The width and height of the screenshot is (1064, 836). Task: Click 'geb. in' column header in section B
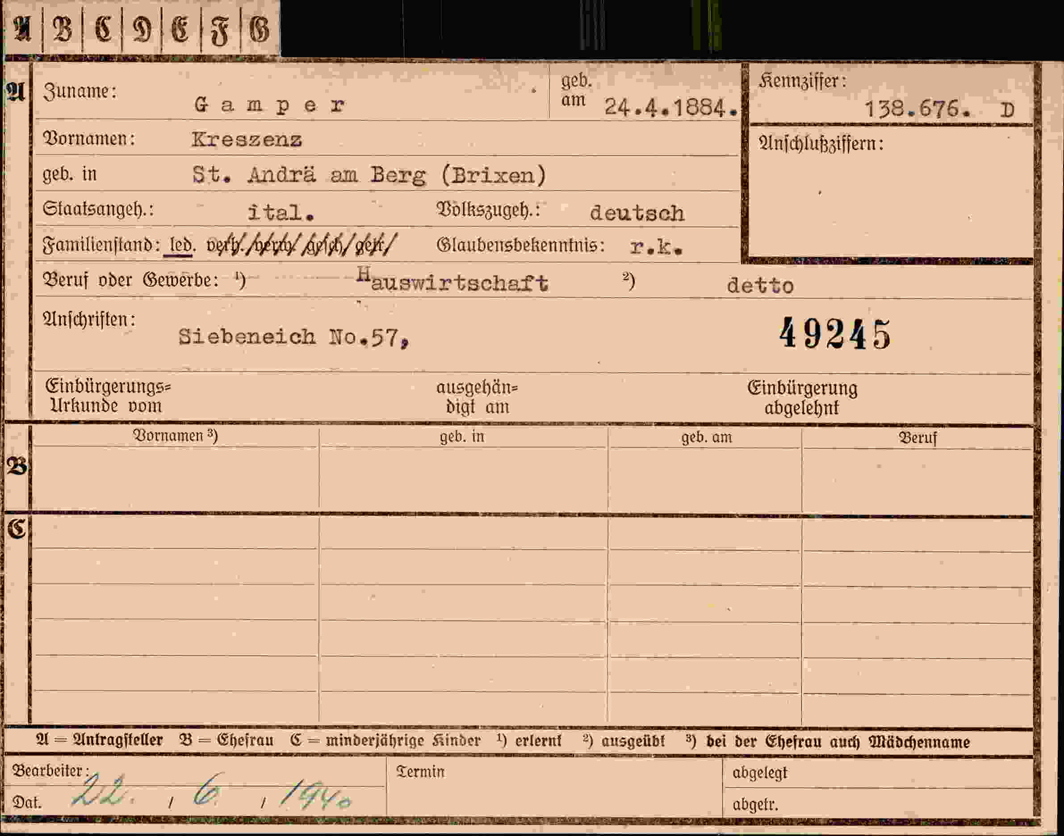coord(462,437)
